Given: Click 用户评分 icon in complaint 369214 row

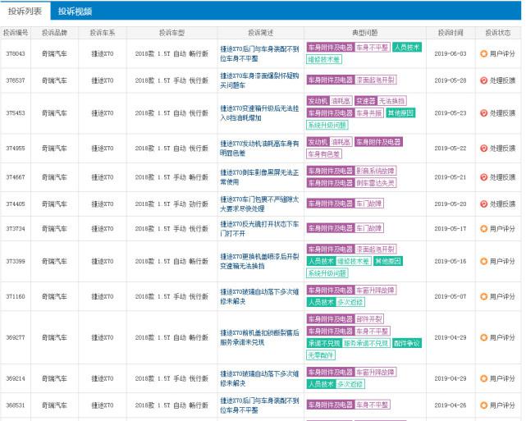Looking at the screenshot, I should click(483, 378).
